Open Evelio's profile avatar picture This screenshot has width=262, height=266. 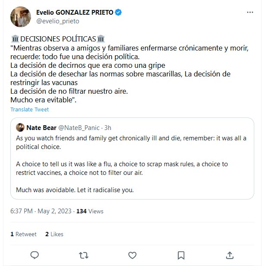tap(19, 17)
